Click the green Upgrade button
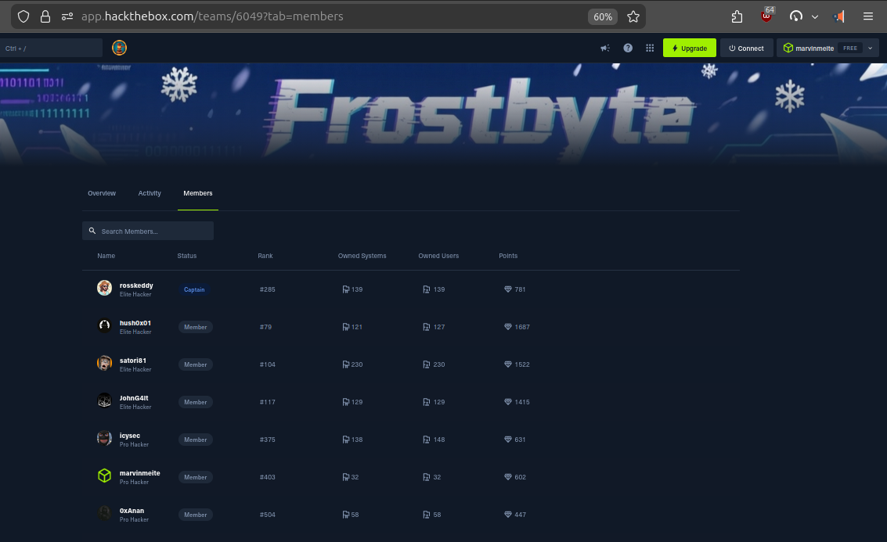The width and height of the screenshot is (887, 542). pos(689,48)
